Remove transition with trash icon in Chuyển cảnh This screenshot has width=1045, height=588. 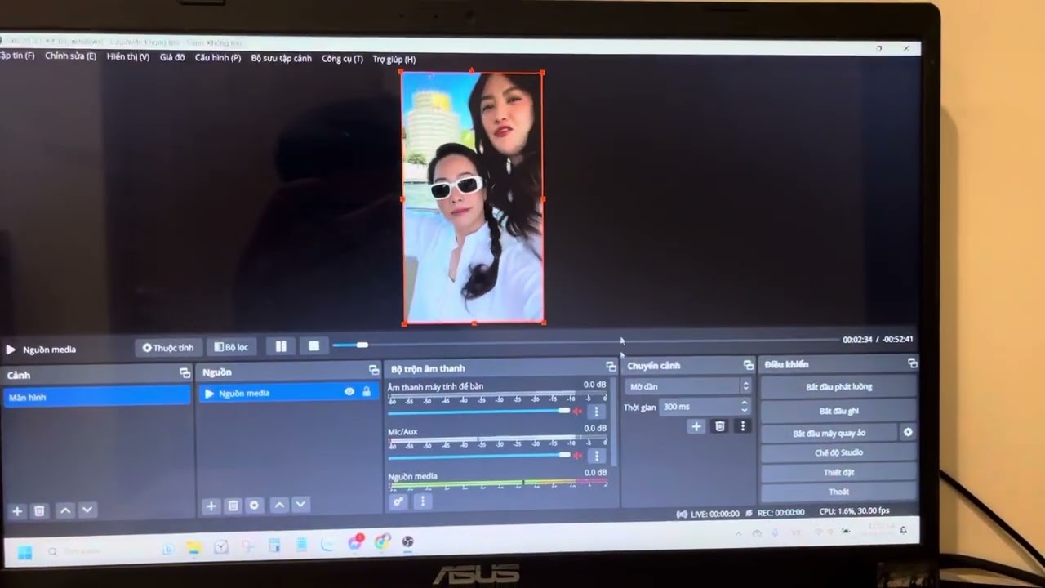719,426
